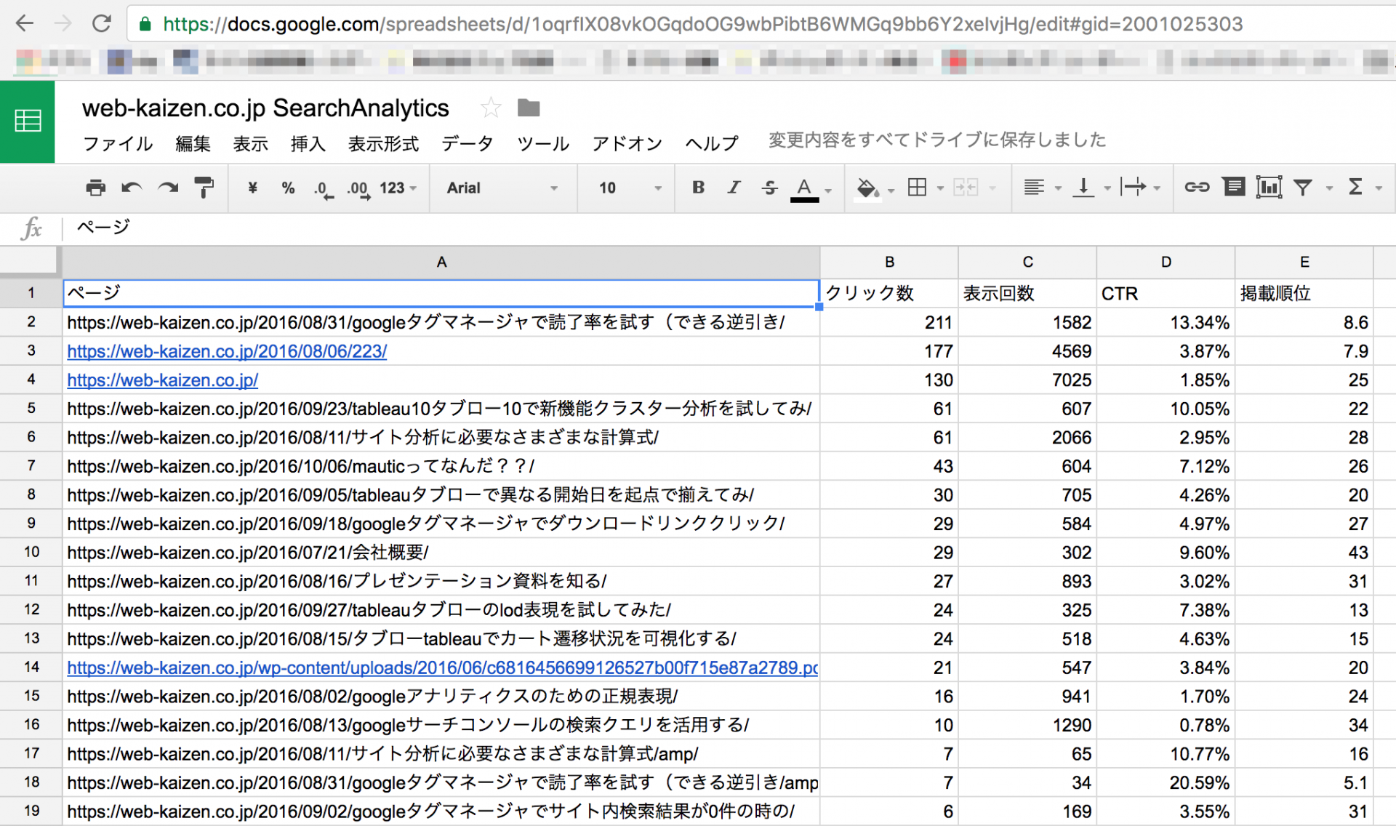Toggle bold formatting

coord(698,188)
